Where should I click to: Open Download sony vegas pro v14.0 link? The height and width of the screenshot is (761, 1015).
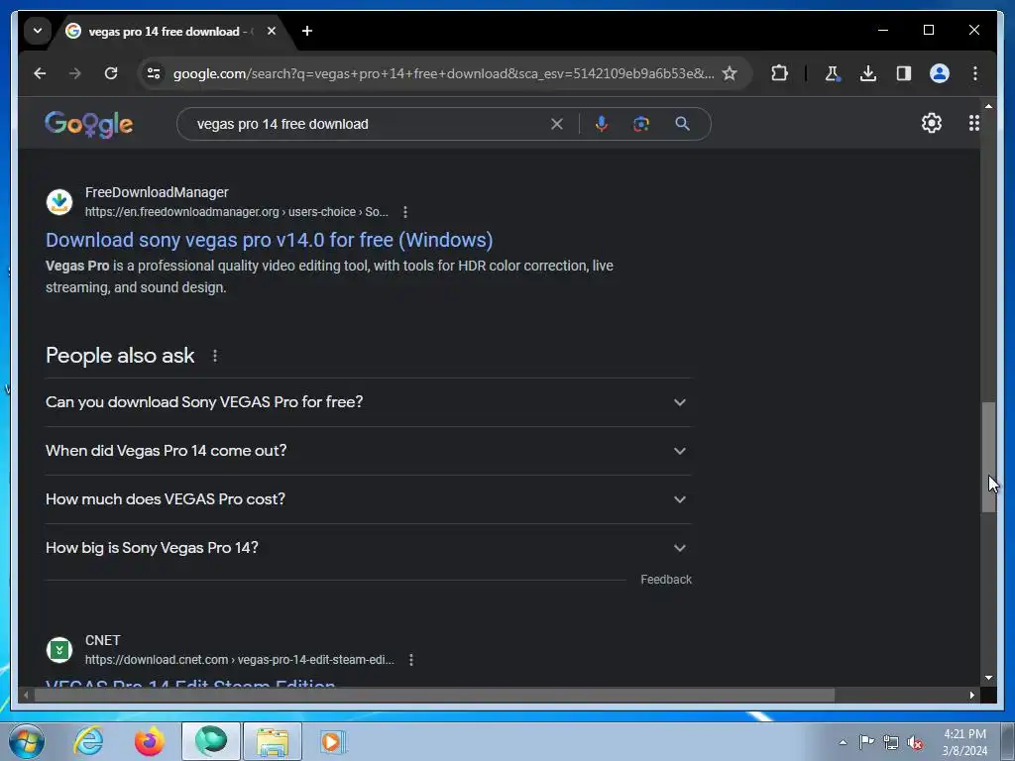[x=270, y=240]
